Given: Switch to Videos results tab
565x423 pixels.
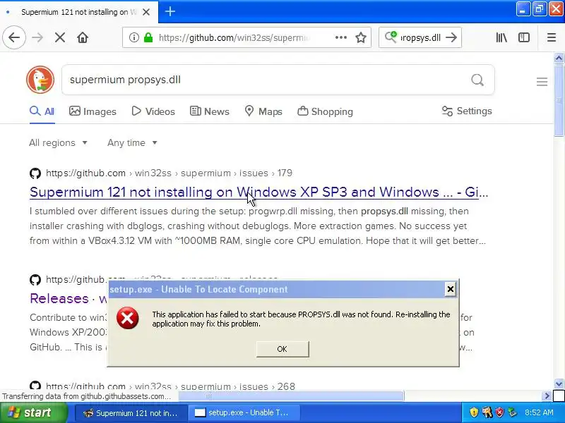Looking at the screenshot, I should pos(153,111).
